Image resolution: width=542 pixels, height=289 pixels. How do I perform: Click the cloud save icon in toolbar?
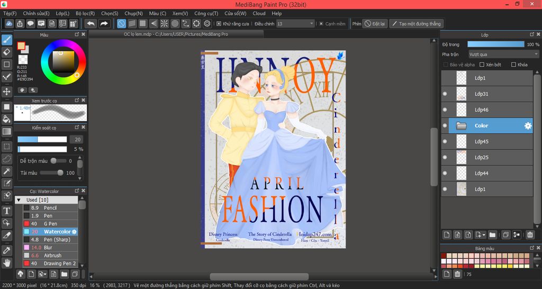tap(9, 23)
